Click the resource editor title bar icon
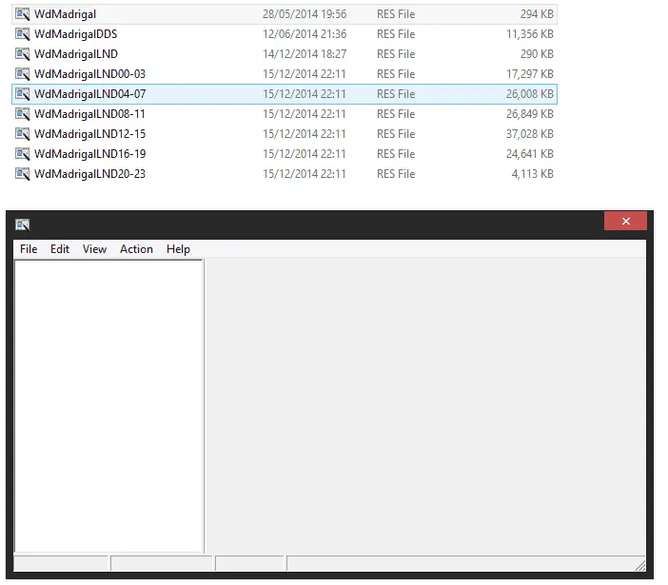668x585 pixels. (23, 224)
